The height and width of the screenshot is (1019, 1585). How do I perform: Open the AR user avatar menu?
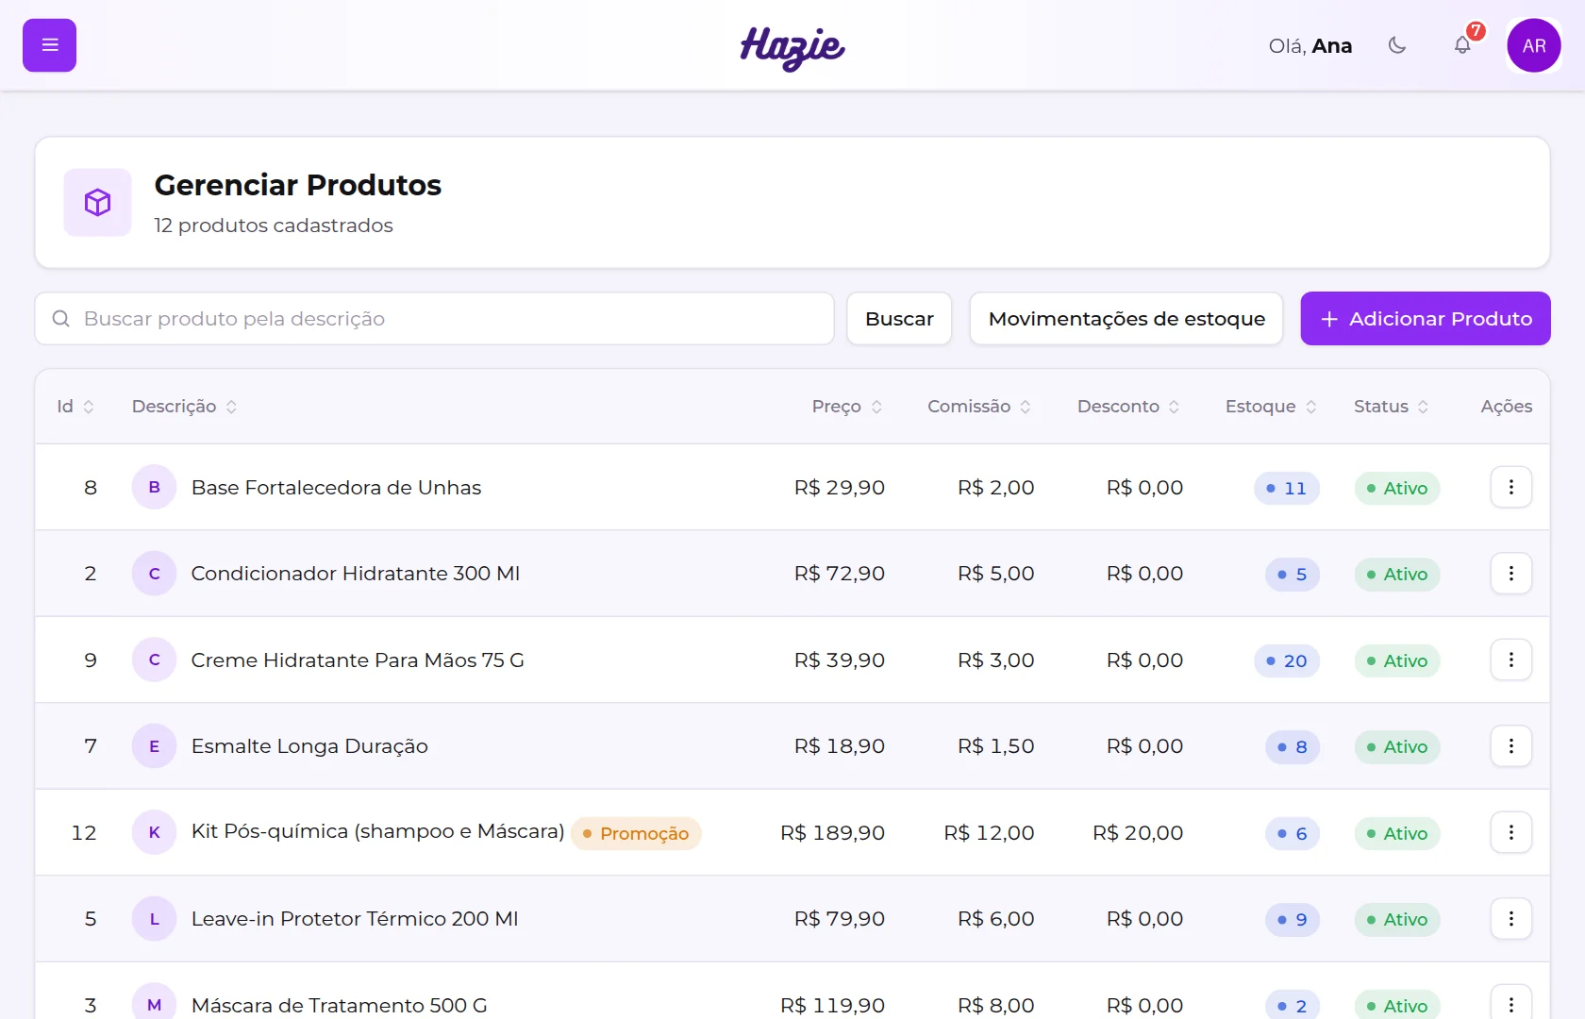pos(1534,45)
